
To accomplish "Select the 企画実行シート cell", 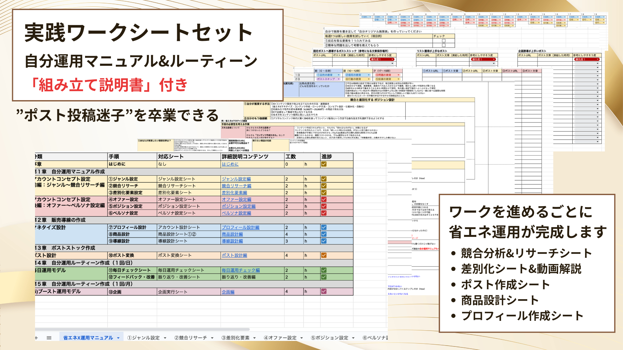I will coord(189,292).
